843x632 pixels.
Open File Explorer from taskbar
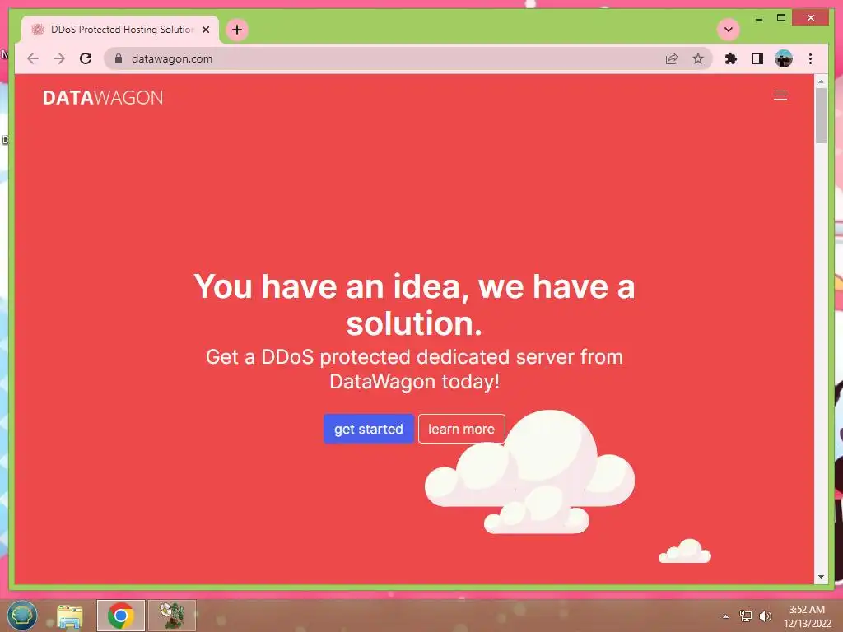[70, 616]
